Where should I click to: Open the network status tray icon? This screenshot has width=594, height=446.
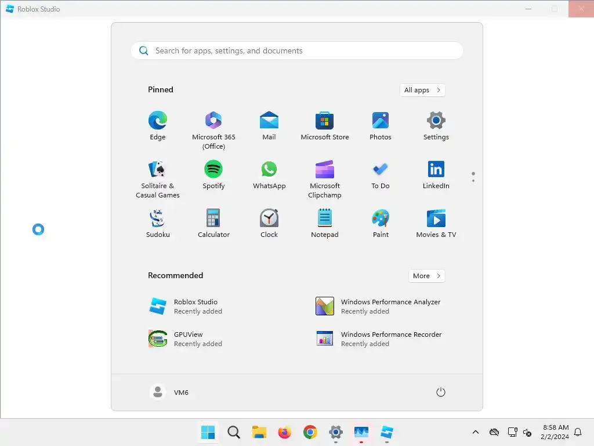(x=513, y=432)
